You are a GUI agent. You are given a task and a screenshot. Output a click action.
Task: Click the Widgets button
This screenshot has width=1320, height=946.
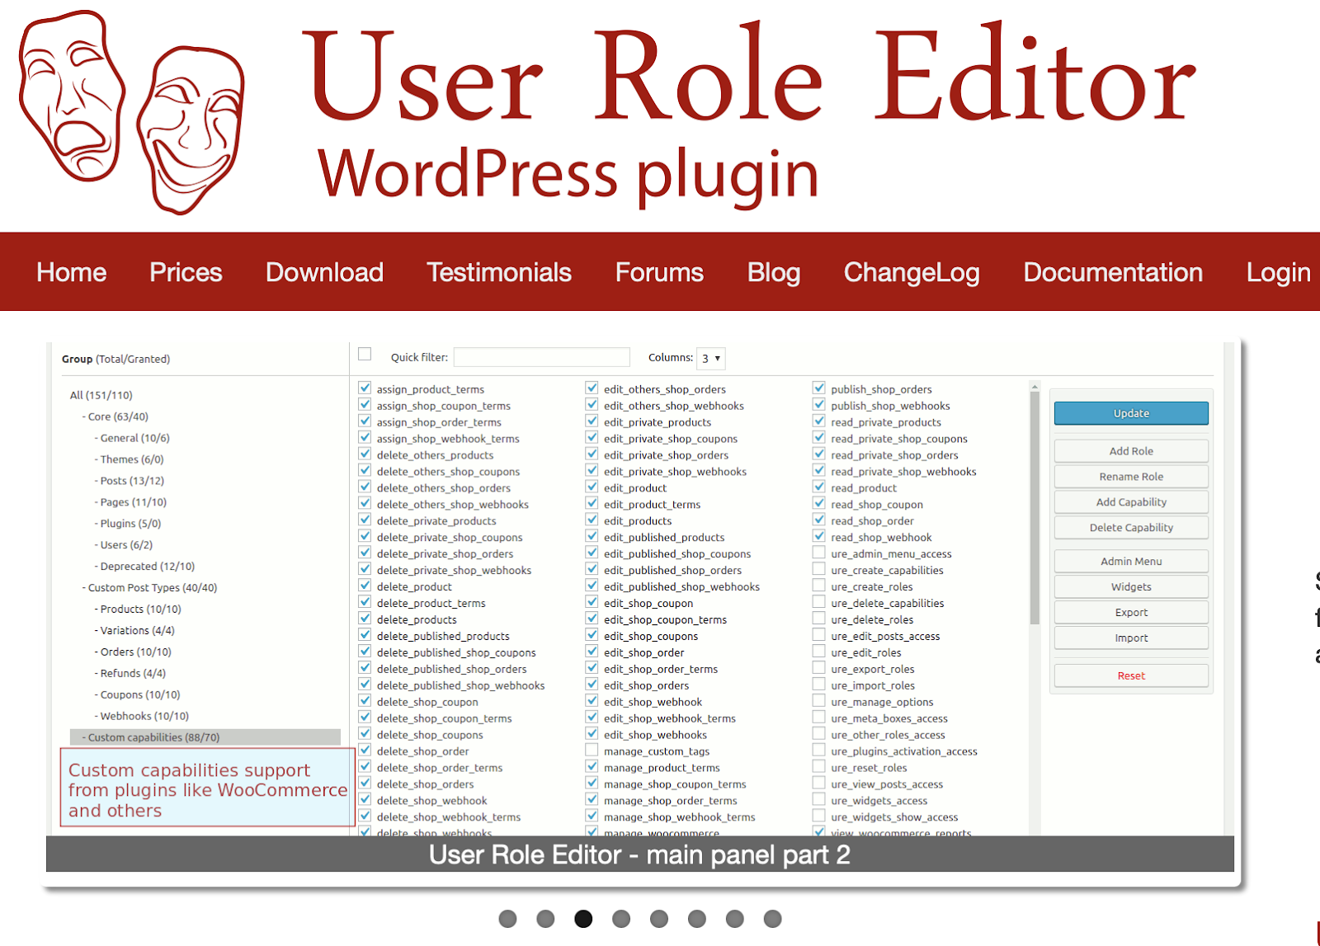1131,587
